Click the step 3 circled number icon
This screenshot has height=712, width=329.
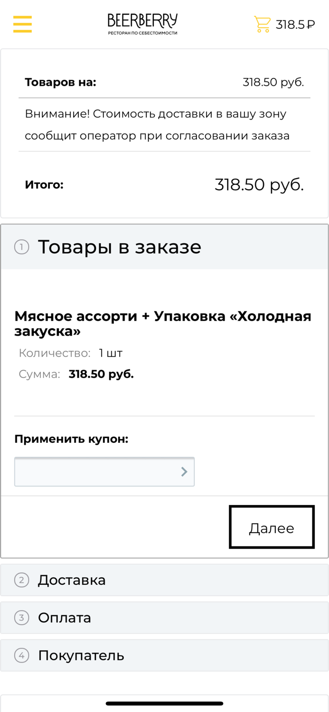[x=21, y=618]
